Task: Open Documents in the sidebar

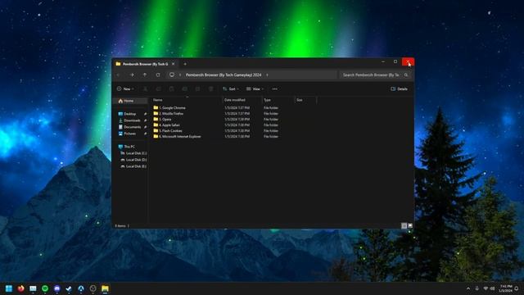Action: pos(133,127)
